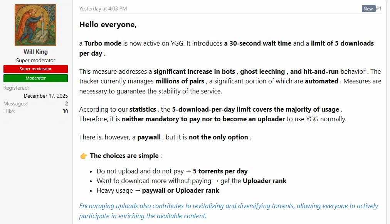The height and width of the screenshot is (224, 390).
Task: Click the messages count value 2
Action: [66, 104]
